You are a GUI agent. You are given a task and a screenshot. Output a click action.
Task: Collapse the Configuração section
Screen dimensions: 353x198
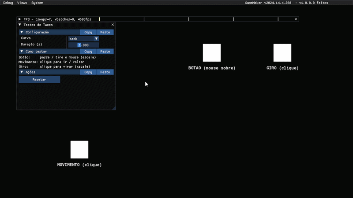point(22,32)
